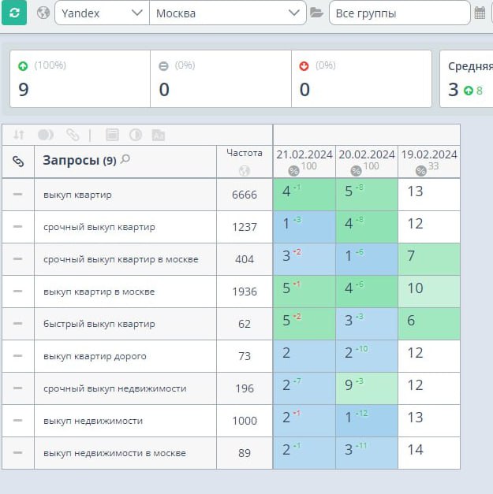
Task: Click the dash icon in выкуп недвижимости row
Action: pyautogui.click(x=17, y=420)
